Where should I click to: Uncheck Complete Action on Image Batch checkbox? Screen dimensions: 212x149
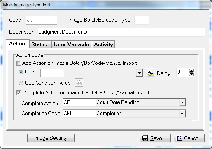point(19,93)
